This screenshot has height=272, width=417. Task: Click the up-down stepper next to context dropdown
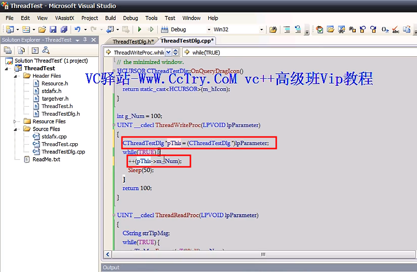coord(176,53)
